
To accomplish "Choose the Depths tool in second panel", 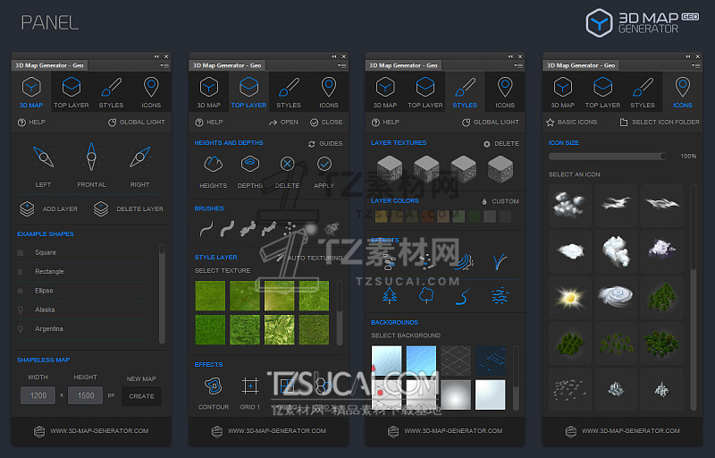I will click(x=250, y=164).
